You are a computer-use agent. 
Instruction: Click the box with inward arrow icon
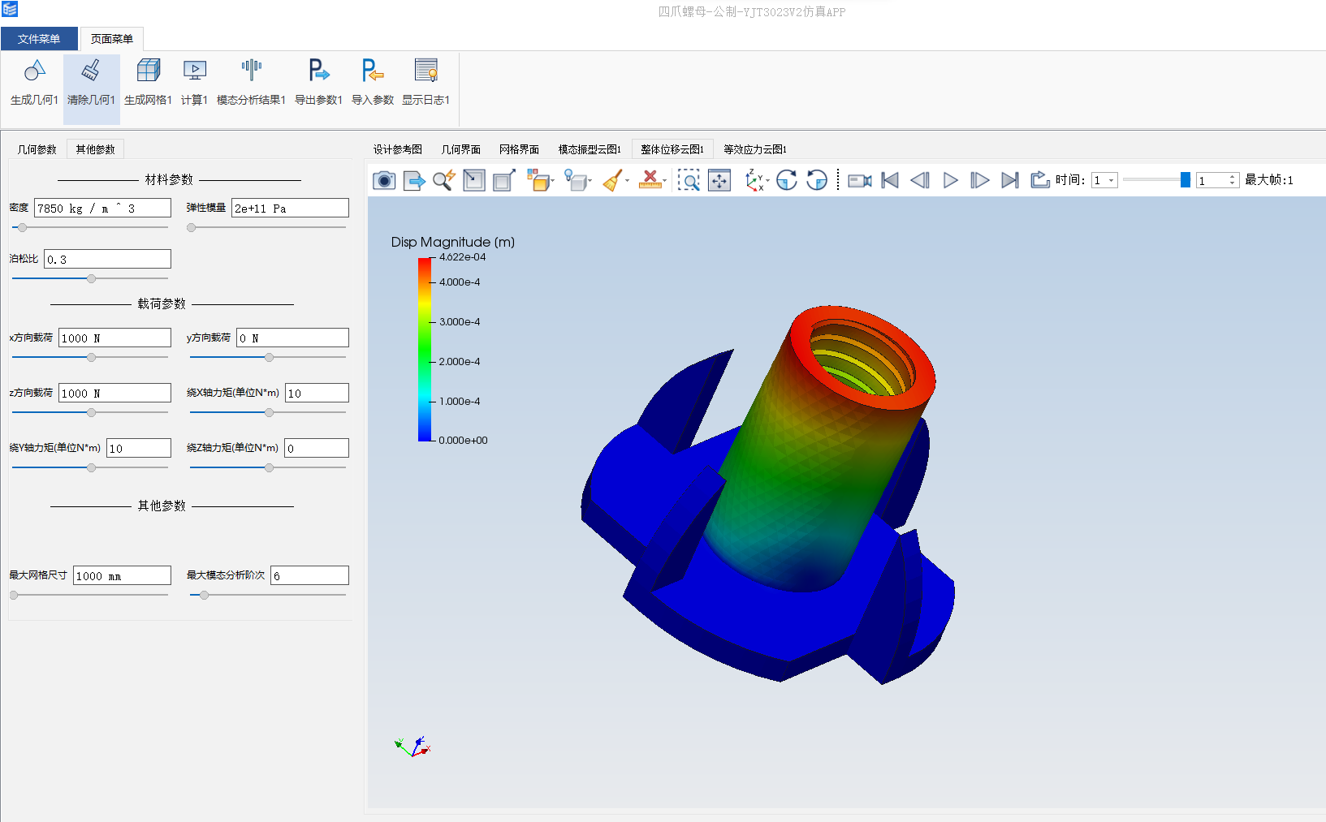pyautogui.click(x=474, y=180)
